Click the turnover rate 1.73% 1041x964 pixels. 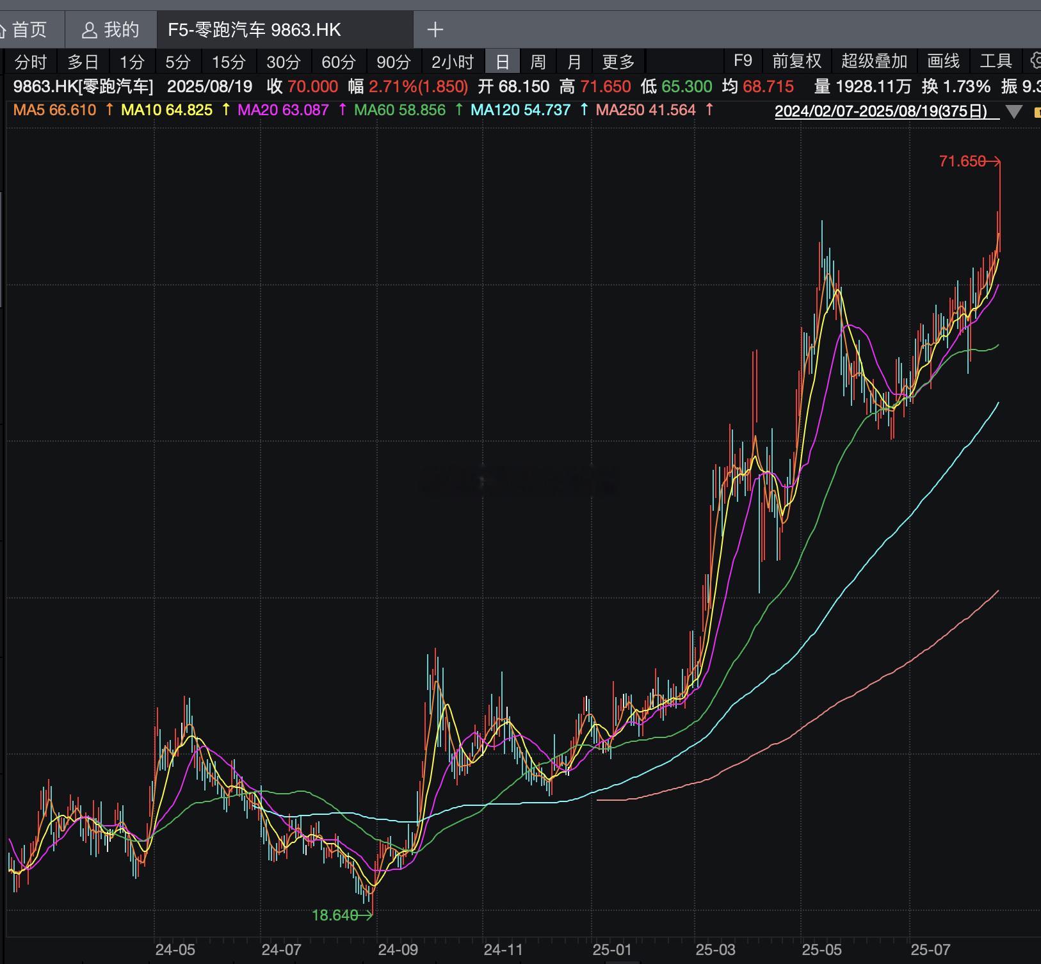coord(967,86)
